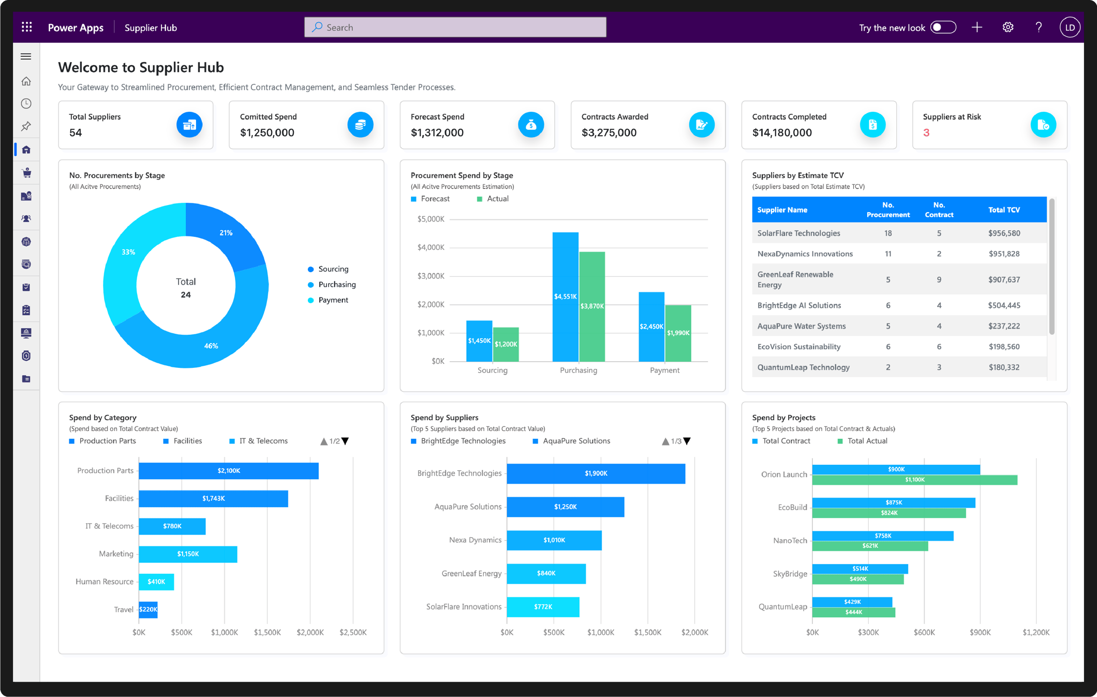Open help question mark icon
The width and height of the screenshot is (1097, 697).
(1039, 27)
